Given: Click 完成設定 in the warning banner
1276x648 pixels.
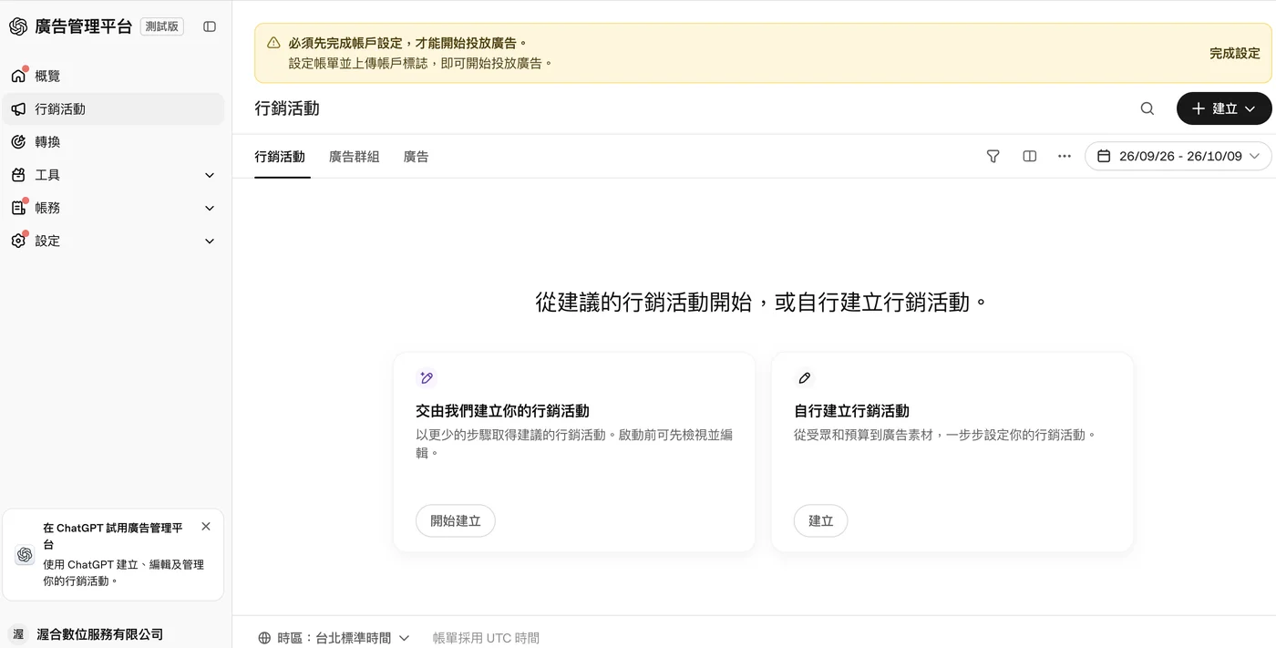Looking at the screenshot, I should pos(1234,54).
